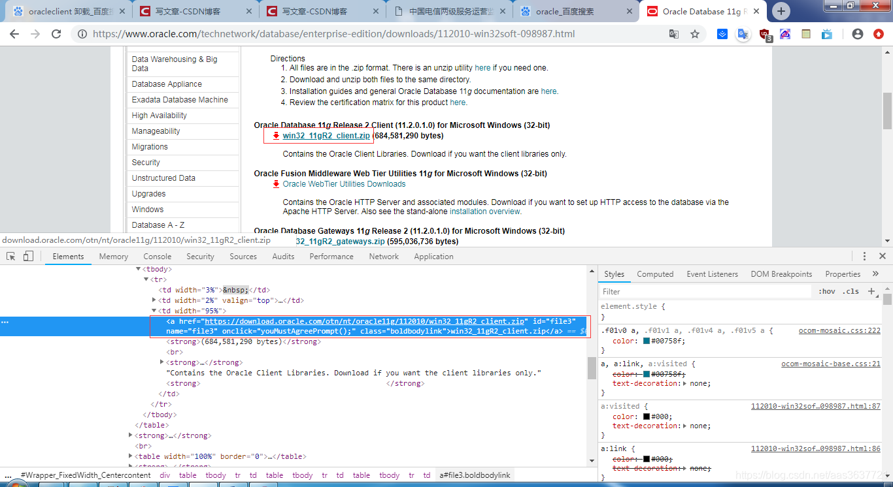Open blue download-arrow extension
Screen dimensions: 893x487
pos(722,34)
